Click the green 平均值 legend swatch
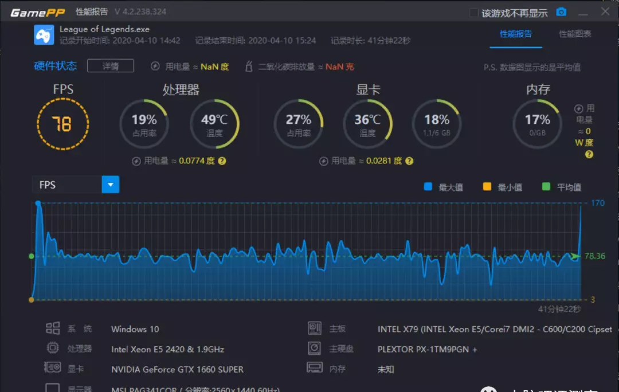Screen dimensions: 619x392 tap(546, 187)
